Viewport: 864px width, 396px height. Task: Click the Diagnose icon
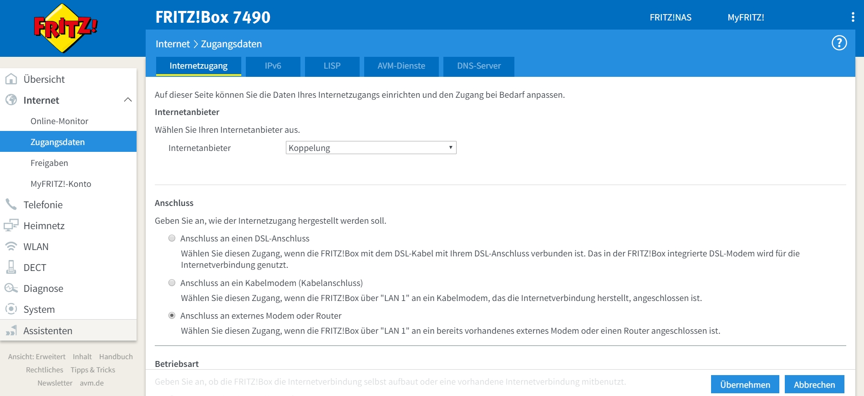pos(11,288)
